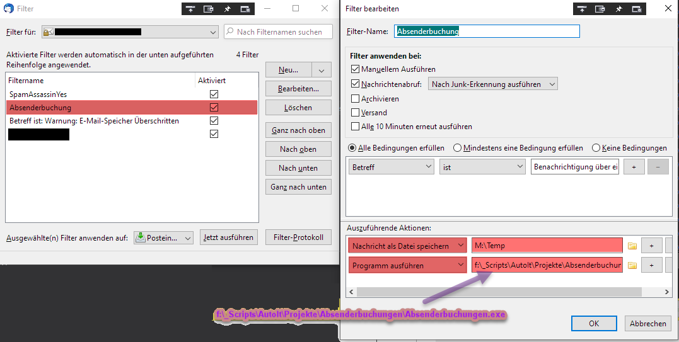The height and width of the screenshot is (342, 679).
Task: Click the Filter-Name text field
Action: 486,31
